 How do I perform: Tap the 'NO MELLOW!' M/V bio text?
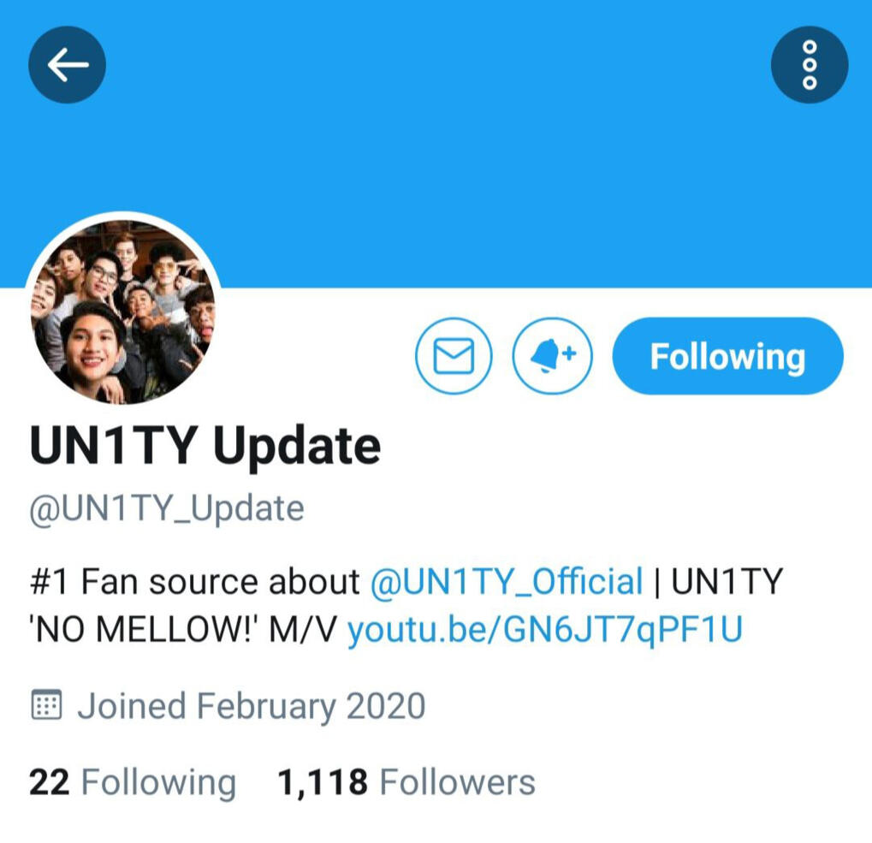[x=183, y=630]
